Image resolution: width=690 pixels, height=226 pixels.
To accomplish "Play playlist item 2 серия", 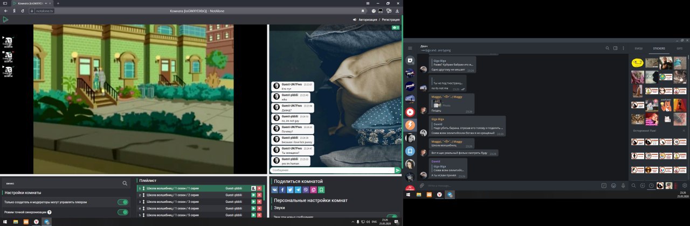I will tap(253, 195).
